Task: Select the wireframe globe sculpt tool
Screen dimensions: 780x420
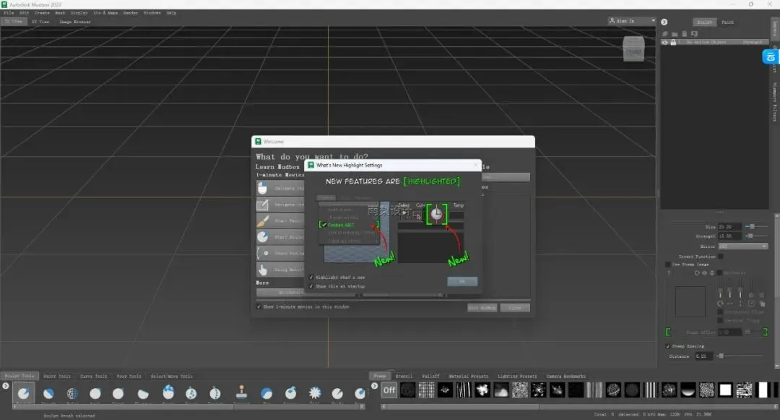Action: pyautogui.click(x=73, y=393)
